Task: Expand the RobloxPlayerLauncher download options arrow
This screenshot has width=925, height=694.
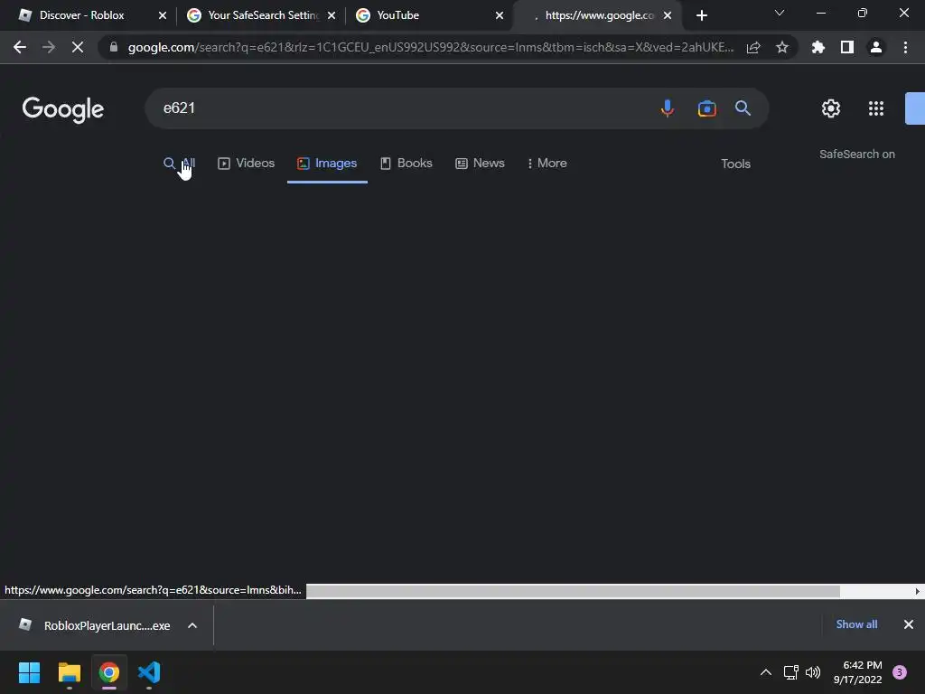Action: tap(192, 625)
